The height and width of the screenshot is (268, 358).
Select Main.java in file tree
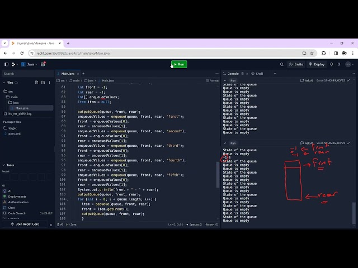(31, 108)
